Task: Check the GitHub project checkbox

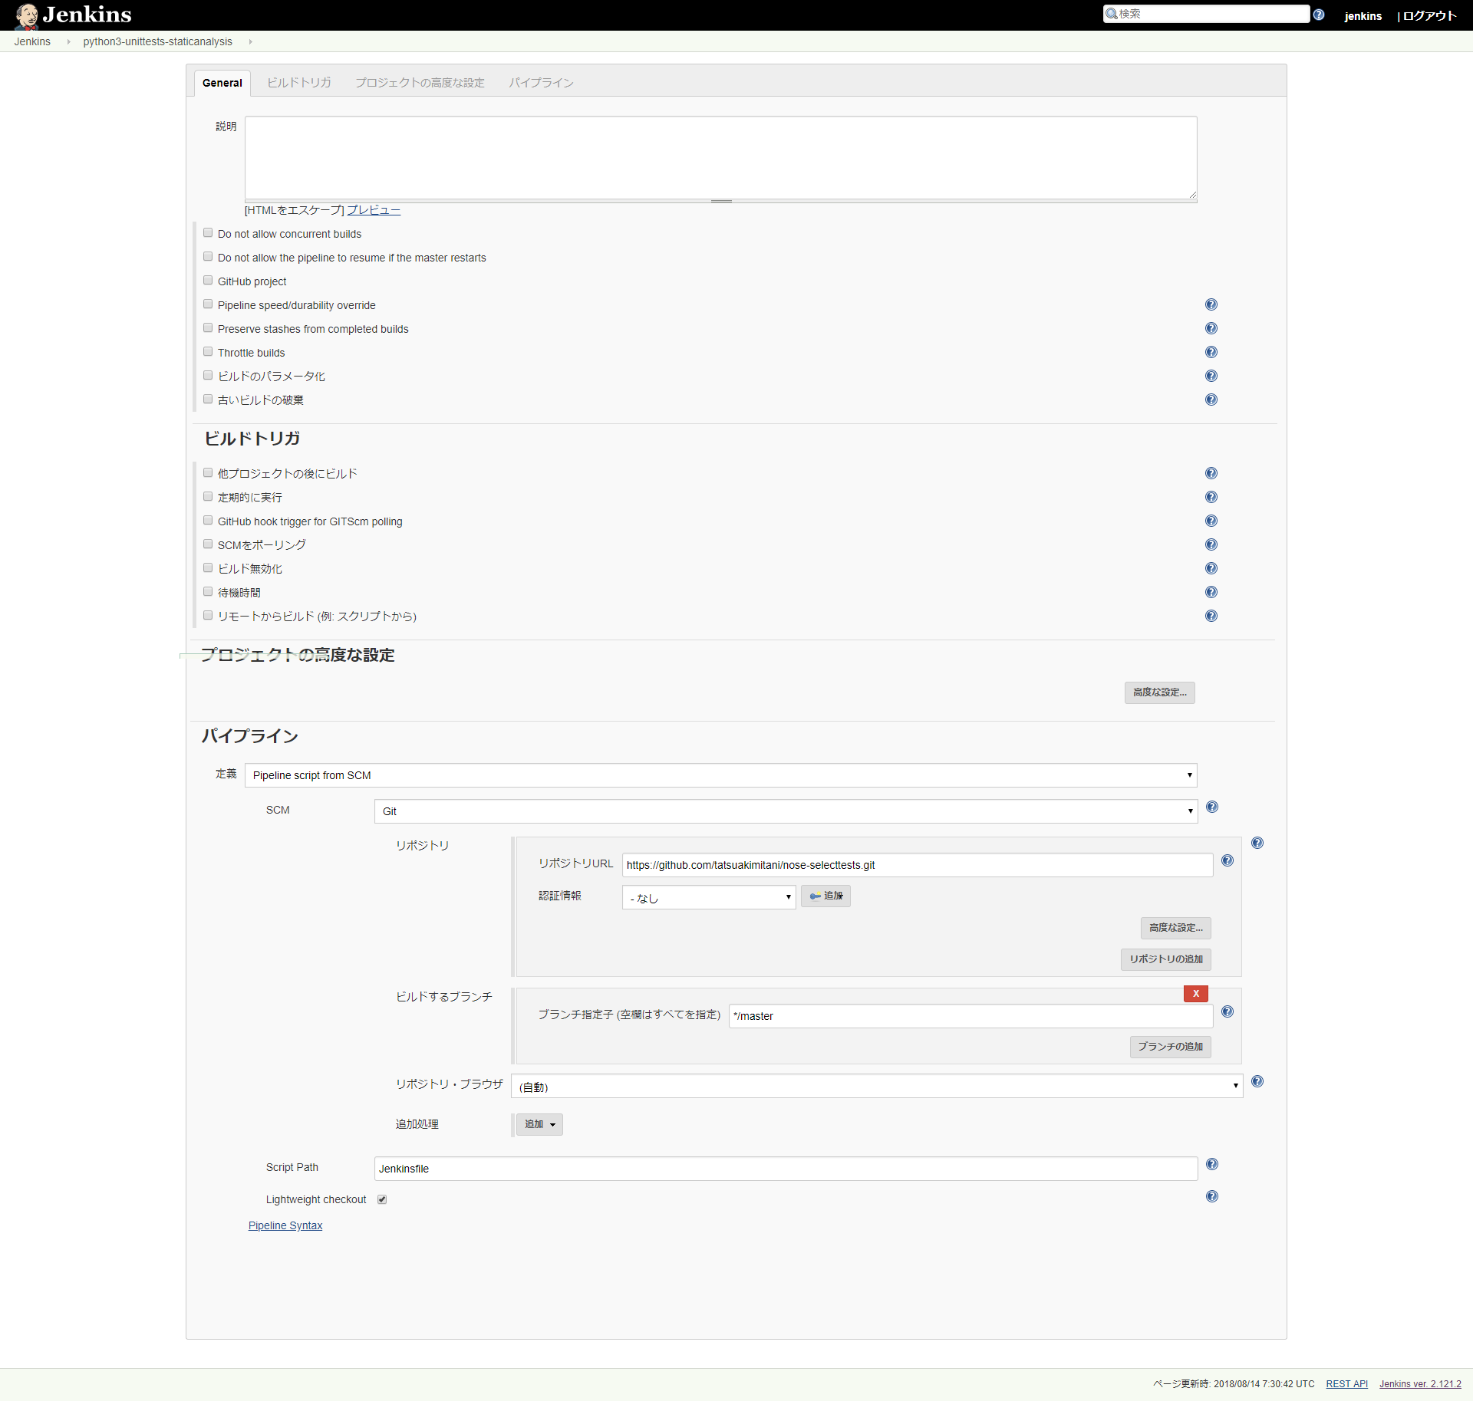Action: [208, 281]
